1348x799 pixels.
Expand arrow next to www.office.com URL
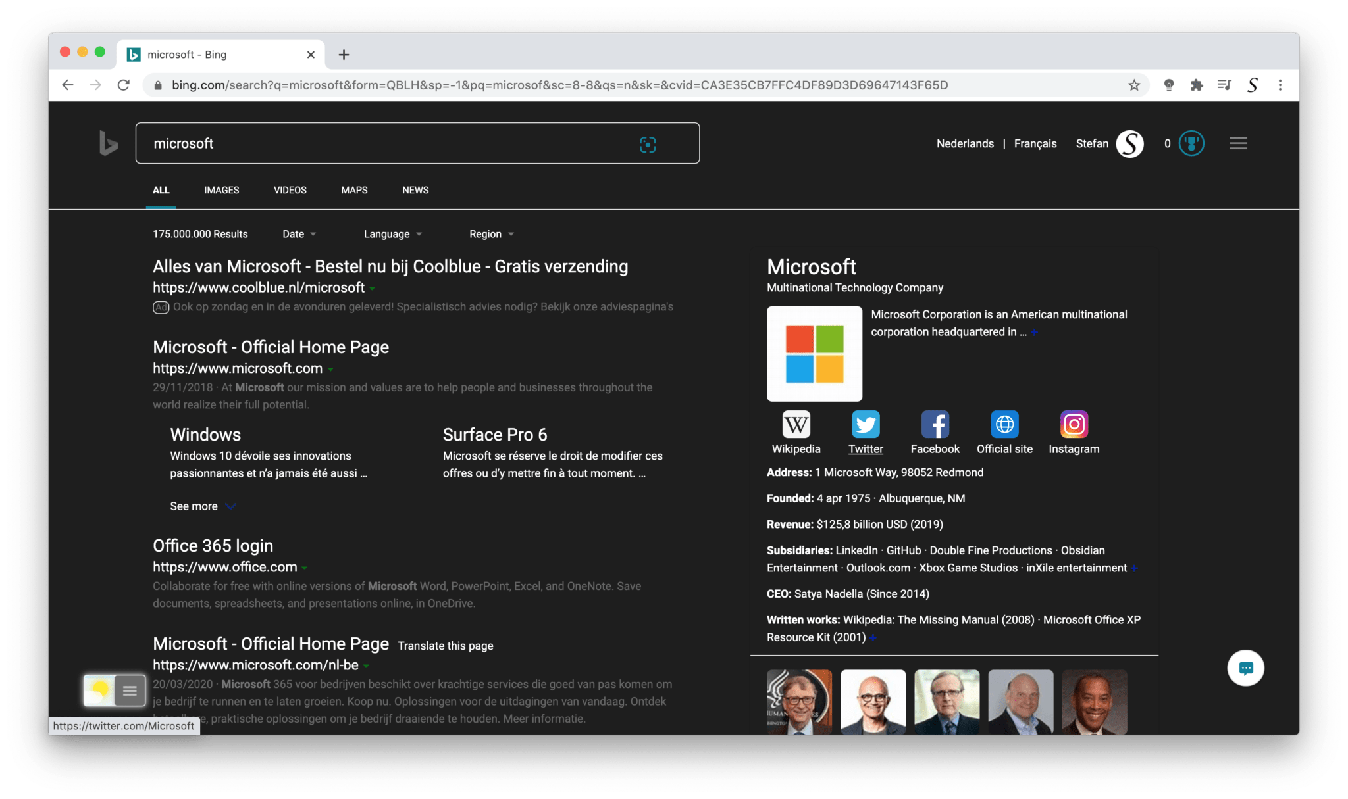pyautogui.click(x=304, y=568)
